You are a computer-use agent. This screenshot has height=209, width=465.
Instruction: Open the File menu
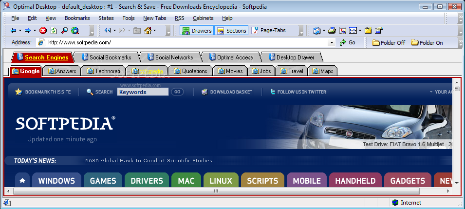tap(15, 18)
